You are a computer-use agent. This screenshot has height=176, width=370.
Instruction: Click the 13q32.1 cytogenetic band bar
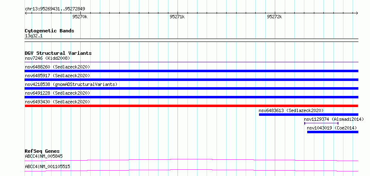point(191,40)
